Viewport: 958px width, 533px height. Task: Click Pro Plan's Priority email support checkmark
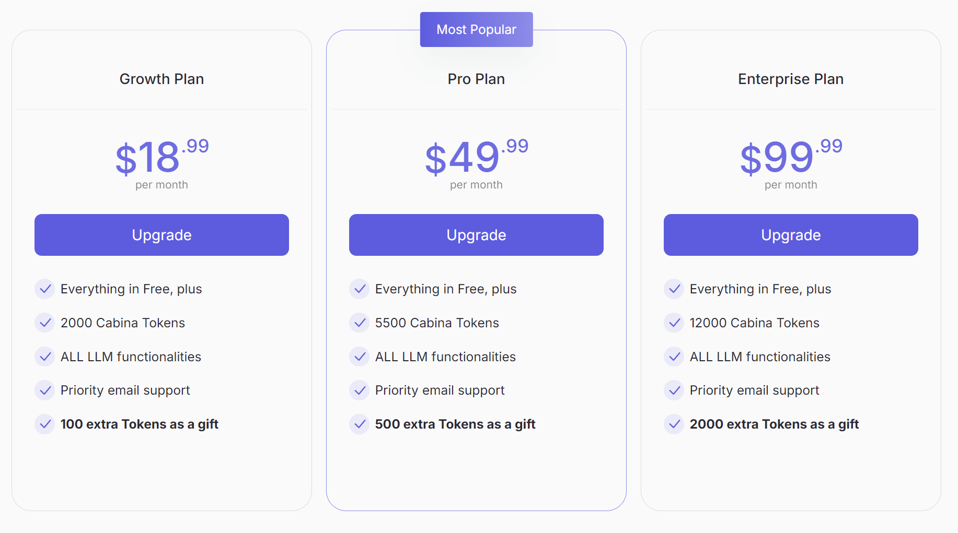(x=360, y=390)
